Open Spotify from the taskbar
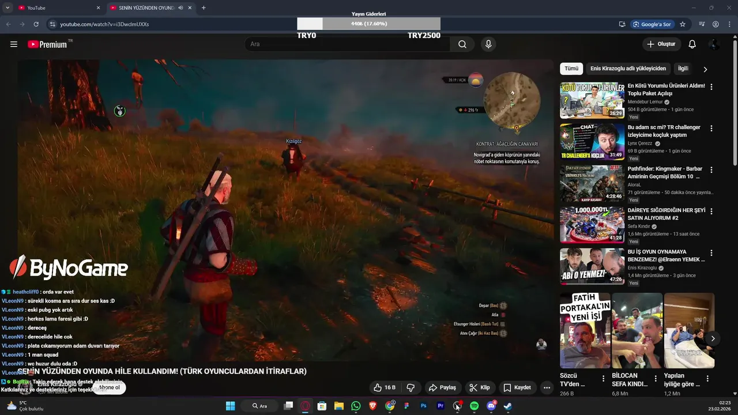The height and width of the screenshot is (415, 738). (x=474, y=406)
